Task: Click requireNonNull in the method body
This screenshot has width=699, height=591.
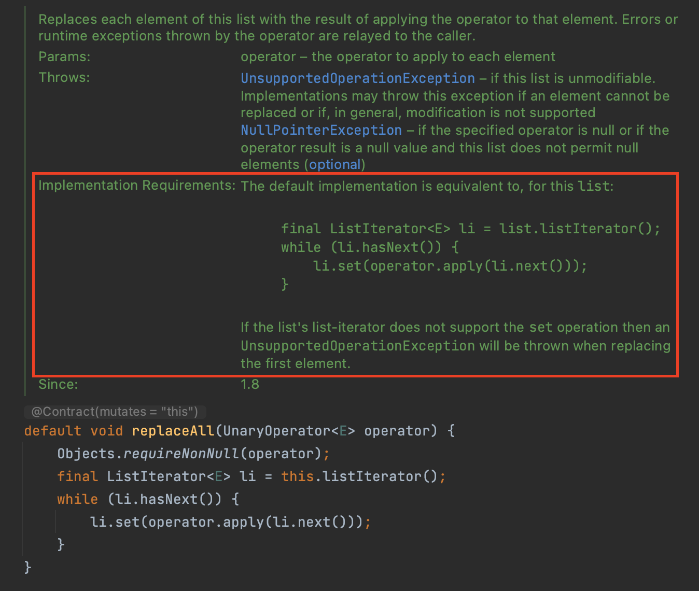Action: pyautogui.click(x=181, y=454)
